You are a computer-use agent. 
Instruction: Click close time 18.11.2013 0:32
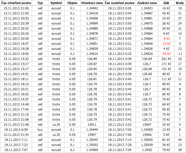point(120,54)
